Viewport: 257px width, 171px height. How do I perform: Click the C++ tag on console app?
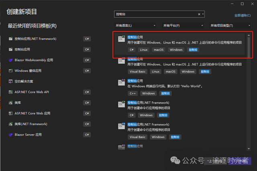point(133,94)
